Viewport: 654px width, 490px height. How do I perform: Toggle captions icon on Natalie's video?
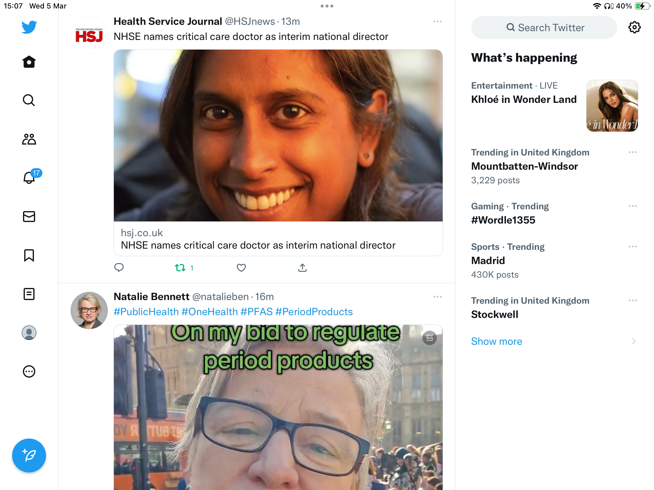coord(430,338)
